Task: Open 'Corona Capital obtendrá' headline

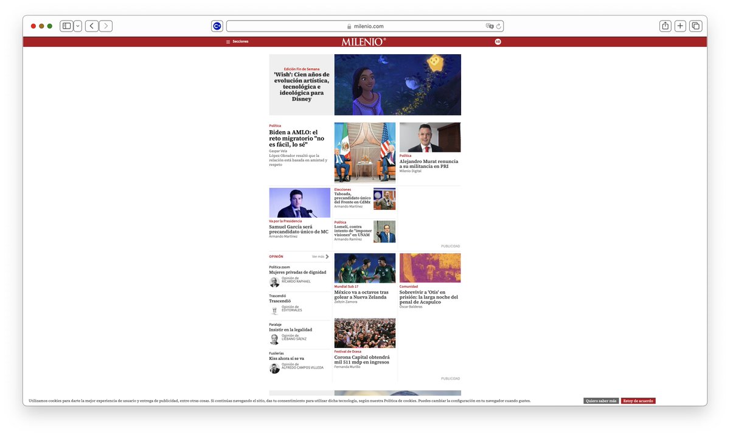Action: [362, 359]
